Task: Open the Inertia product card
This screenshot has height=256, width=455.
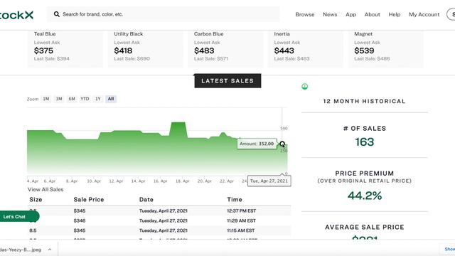Action: coord(306,49)
